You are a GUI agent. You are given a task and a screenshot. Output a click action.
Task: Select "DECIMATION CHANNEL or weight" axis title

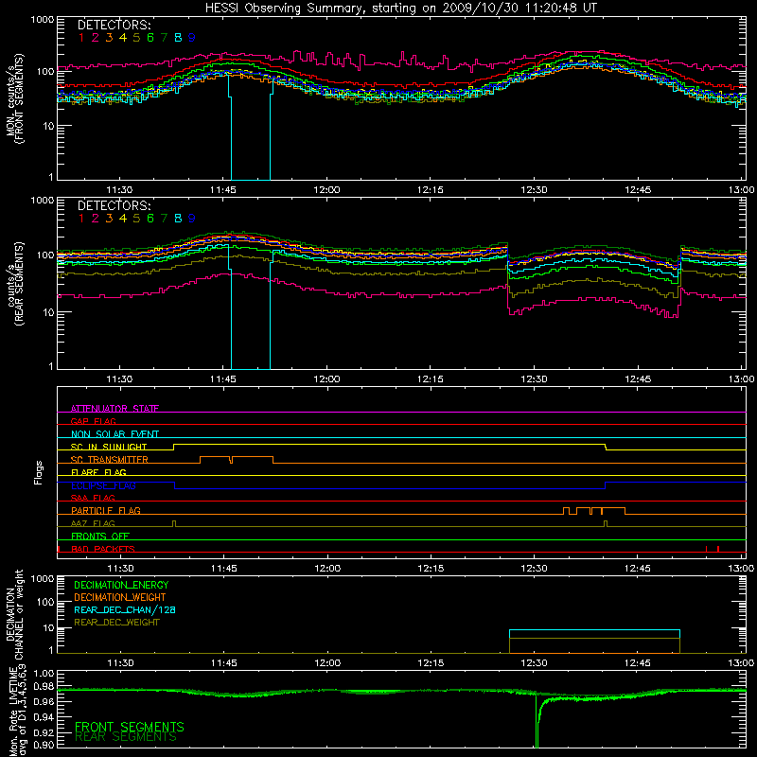click(x=15, y=614)
